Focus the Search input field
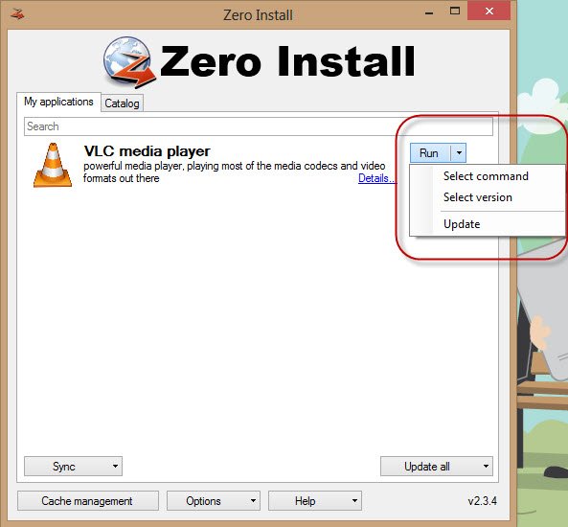 [x=259, y=126]
